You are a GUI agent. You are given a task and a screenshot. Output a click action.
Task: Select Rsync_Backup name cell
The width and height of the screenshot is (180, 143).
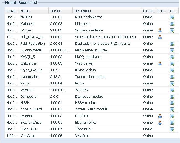click(x=31, y=70)
